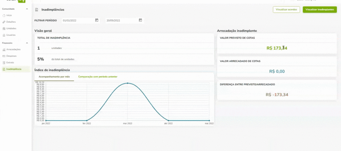The image size is (341, 151).
Task: Click the Índice de inadimplência heading
Action: [x=52, y=70]
